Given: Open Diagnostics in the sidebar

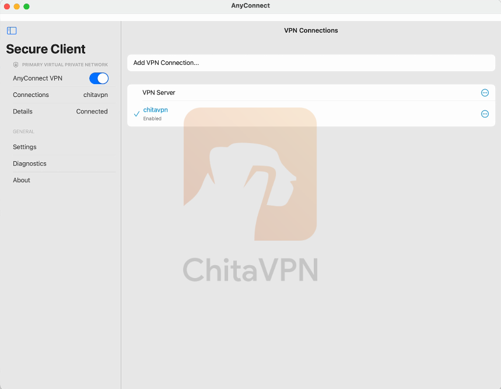Looking at the screenshot, I should pos(30,164).
